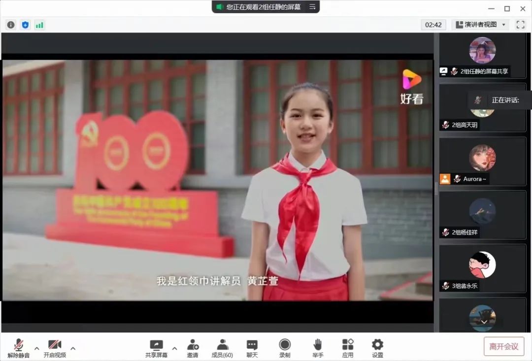The height and width of the screenshot is (361, 532).
Task: Turn on video (开启视频)
Action: tap(55, 348)
